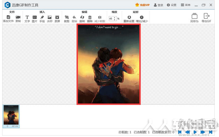219x137 pixels.
Task: Open the 手绘 freehand drawing tool
Action: 42,17
